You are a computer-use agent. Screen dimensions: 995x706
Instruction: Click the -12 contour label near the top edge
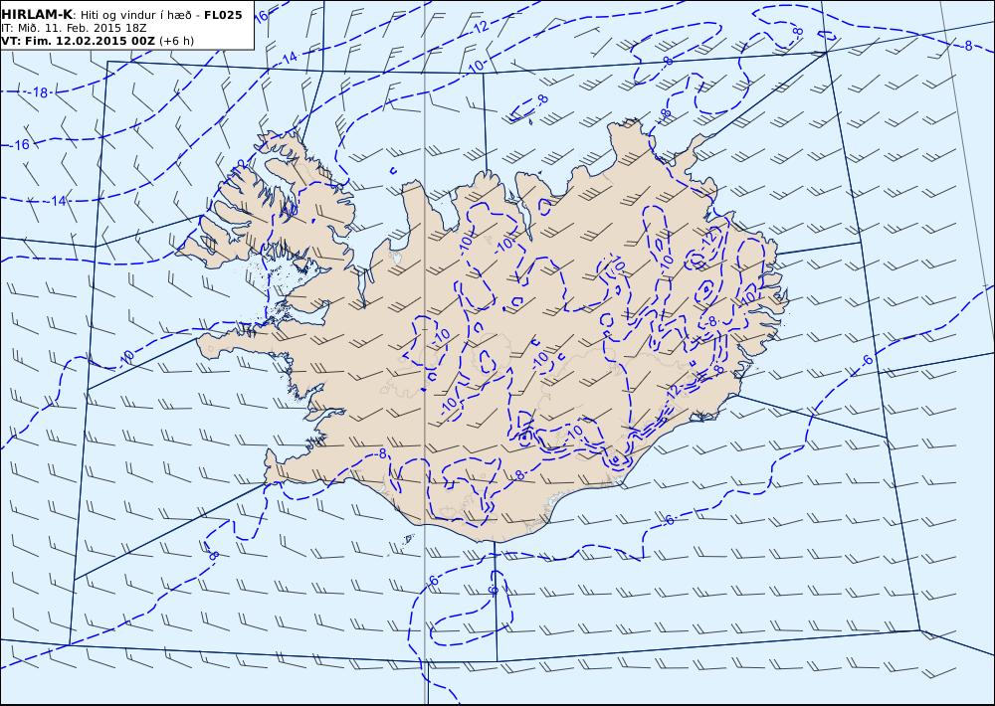[481, 27]
